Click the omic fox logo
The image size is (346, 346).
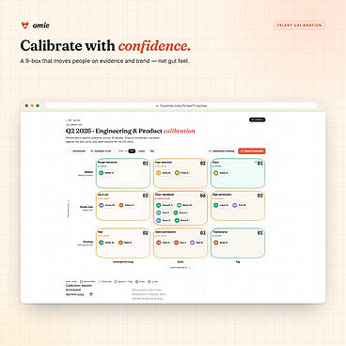tap(24, 25)
